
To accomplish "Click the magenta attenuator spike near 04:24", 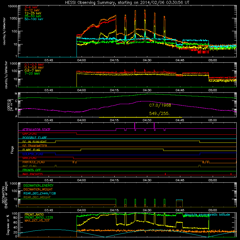I will tap(135, 126).
